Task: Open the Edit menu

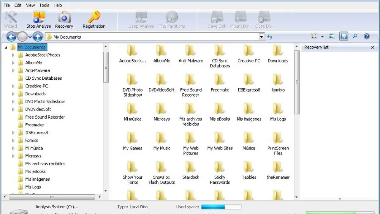Action: tap(18, 5)
